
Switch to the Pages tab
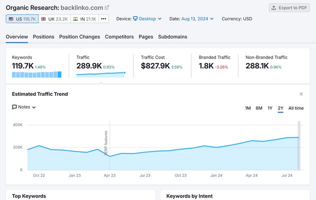[x=146, y=36]
